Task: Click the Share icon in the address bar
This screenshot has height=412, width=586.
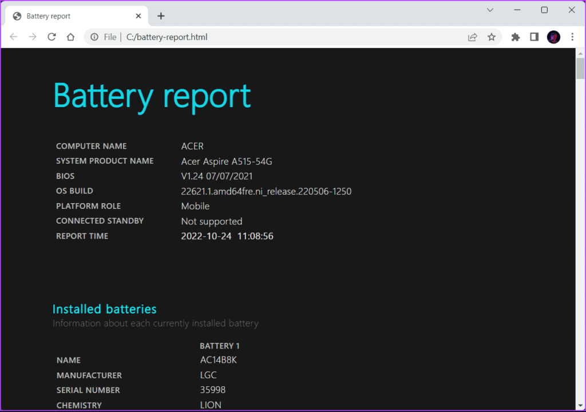Action: click(472, 37)
